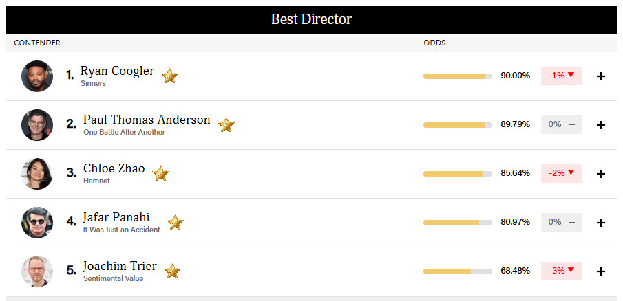Expand Joachim Trier's row using plus sign
The width and height of the screenshot is (623, 301).
click(600, 271)
